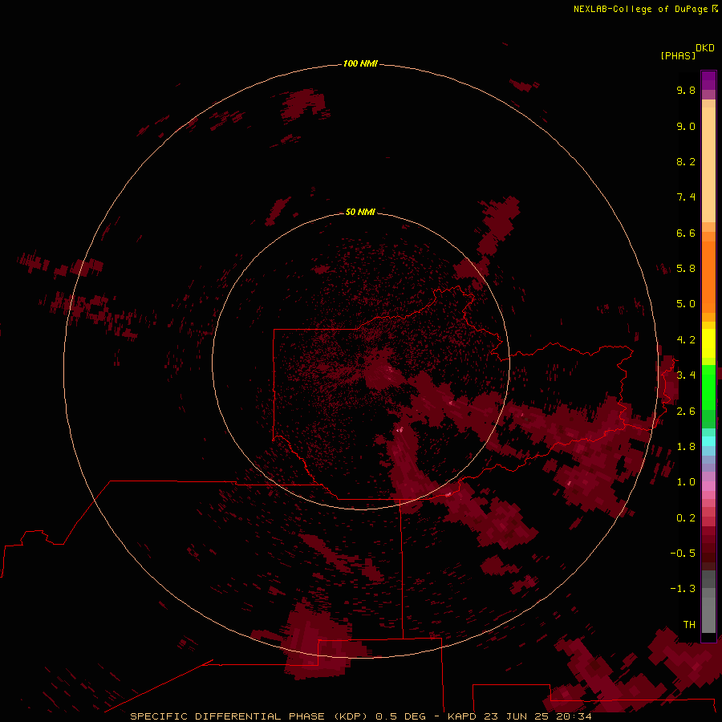Click the 9.8 color scale value
This screenshot has width=722, height=722.
(x=686, y=90)
